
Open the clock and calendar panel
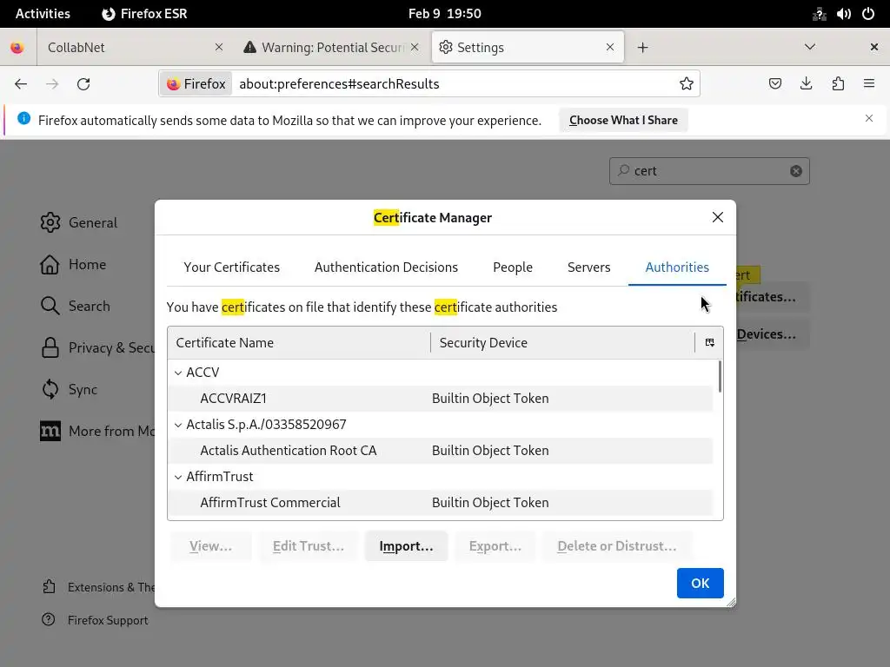click(444, 14)
